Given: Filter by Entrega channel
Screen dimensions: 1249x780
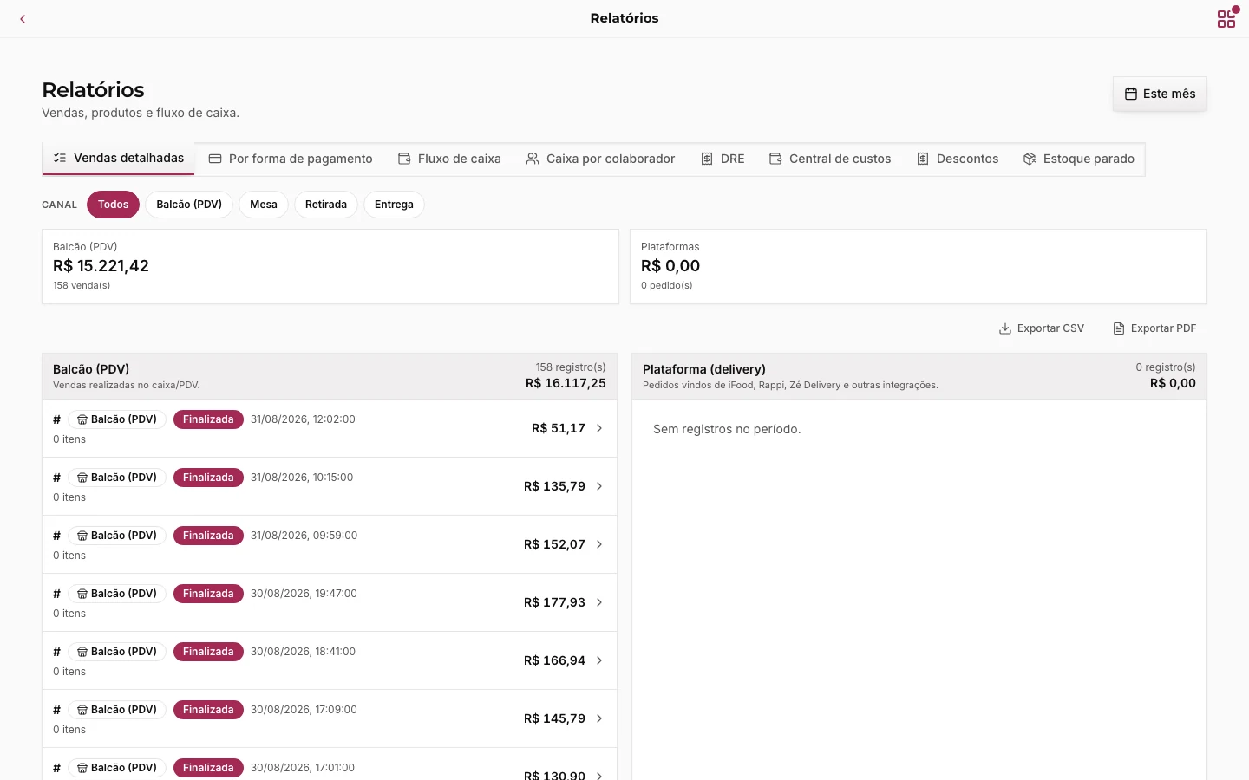Looking at the screenshot, I should tap(394, 205).
